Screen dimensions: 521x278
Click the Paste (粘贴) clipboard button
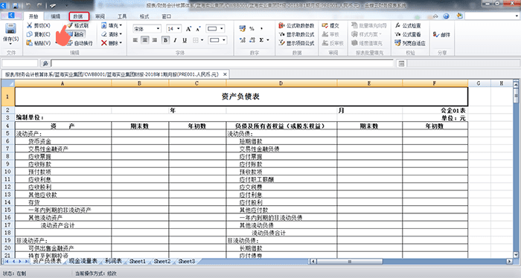pyautogui.click(x=38, y=43)
